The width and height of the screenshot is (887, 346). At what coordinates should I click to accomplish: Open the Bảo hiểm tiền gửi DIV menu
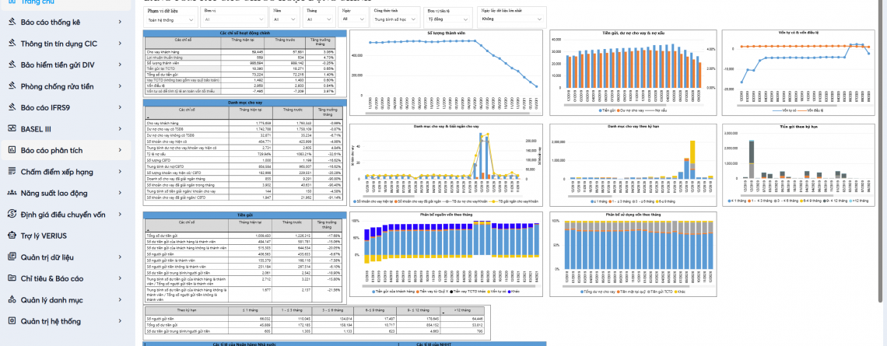click(x=61, y=65)
